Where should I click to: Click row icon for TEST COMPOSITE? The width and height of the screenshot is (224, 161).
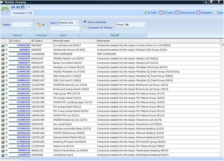pos(2,54)
